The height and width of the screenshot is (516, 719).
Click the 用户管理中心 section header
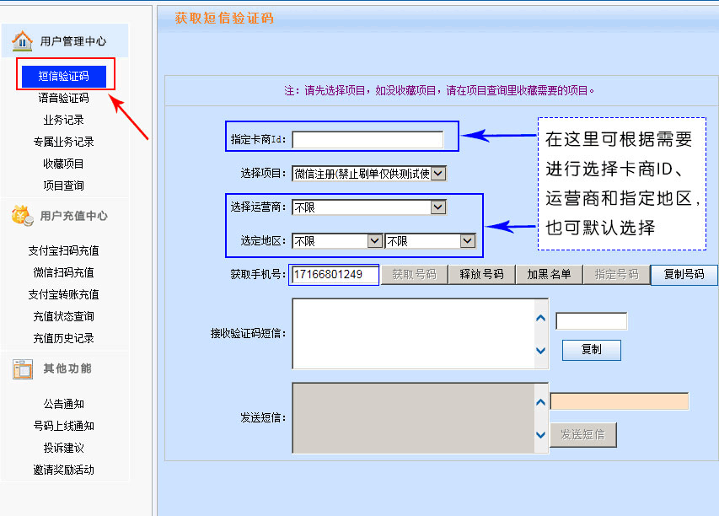coord(72,41)
